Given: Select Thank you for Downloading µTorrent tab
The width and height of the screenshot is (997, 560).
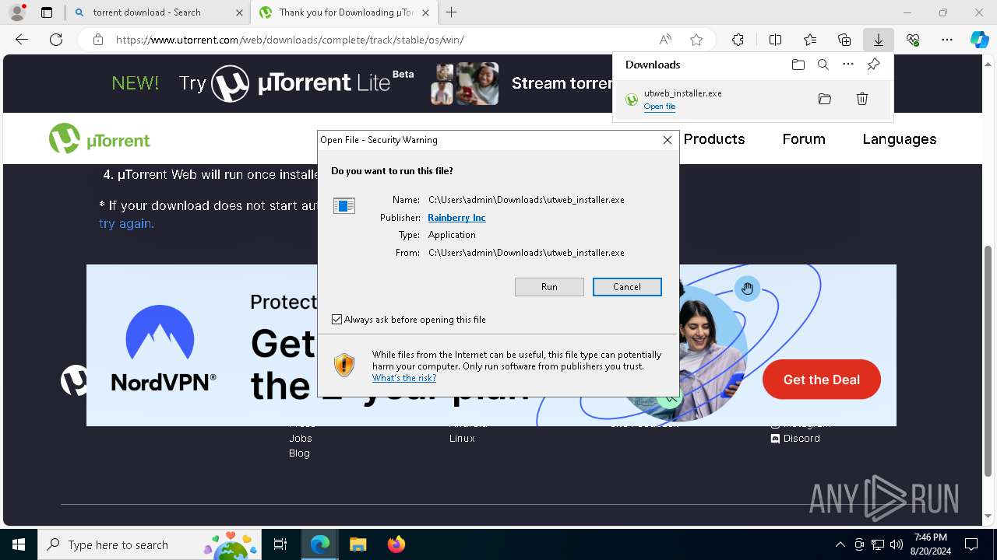Looking at the screenshot, I should [x=344, y=12].
